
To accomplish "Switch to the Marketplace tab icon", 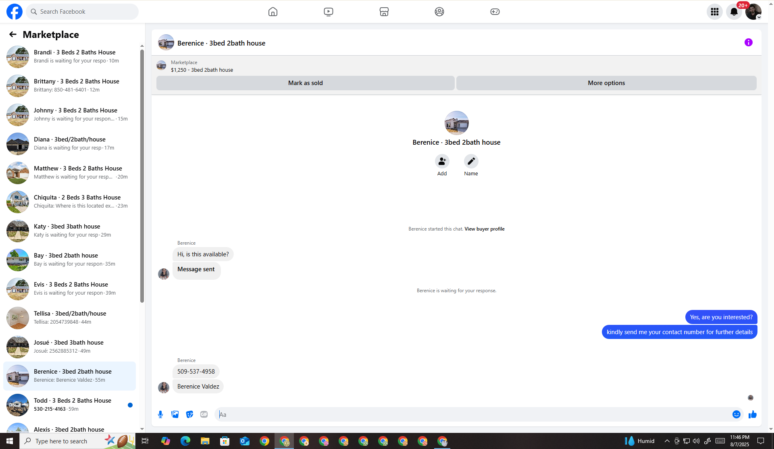I will (x=384, y=12).
